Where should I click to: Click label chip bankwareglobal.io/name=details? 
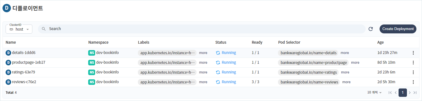(308, 53)
